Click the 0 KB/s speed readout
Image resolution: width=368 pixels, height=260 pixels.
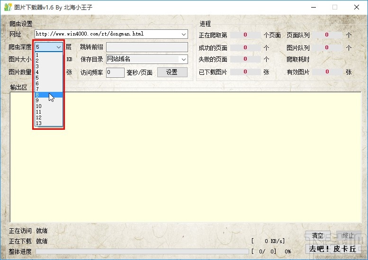click(268, 241)
